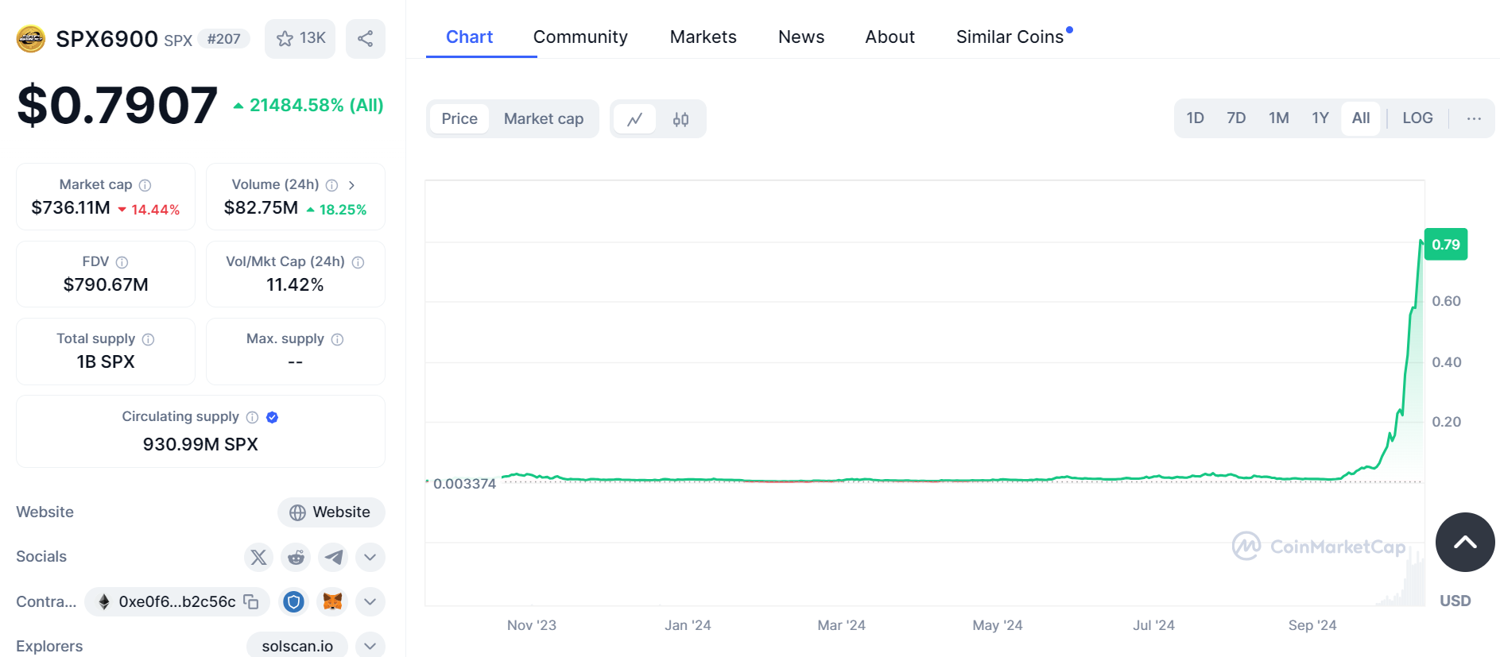1500x657 pixels.
Task: Click the SPX6900 coin logo
Action: (x=31, y=39)
